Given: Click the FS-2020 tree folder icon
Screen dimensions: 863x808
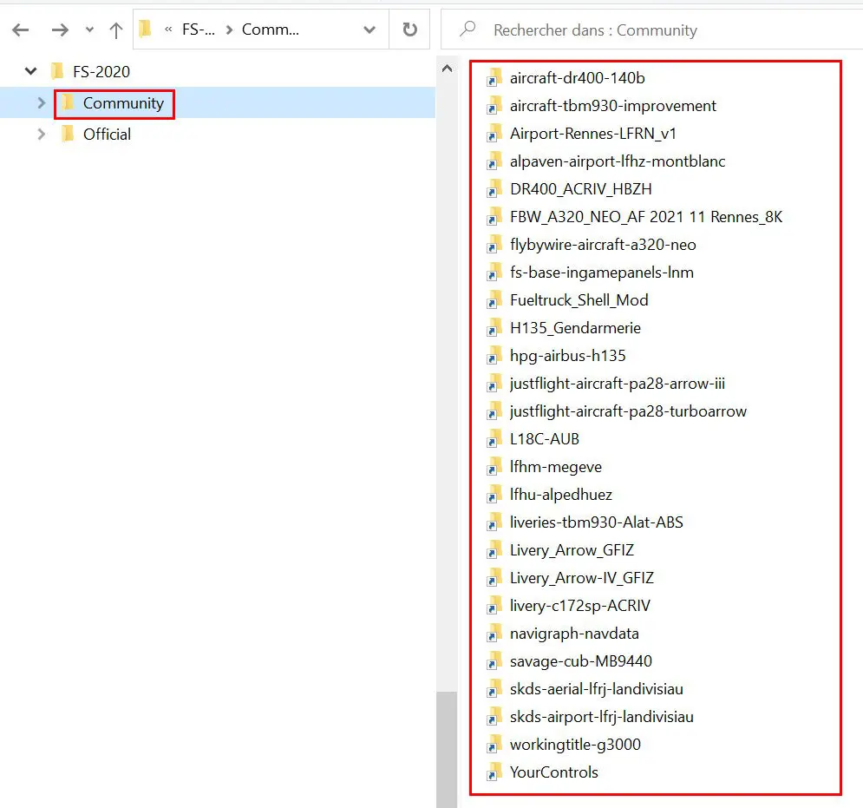Looking at the screenshot, I should [x=56, y=70].
